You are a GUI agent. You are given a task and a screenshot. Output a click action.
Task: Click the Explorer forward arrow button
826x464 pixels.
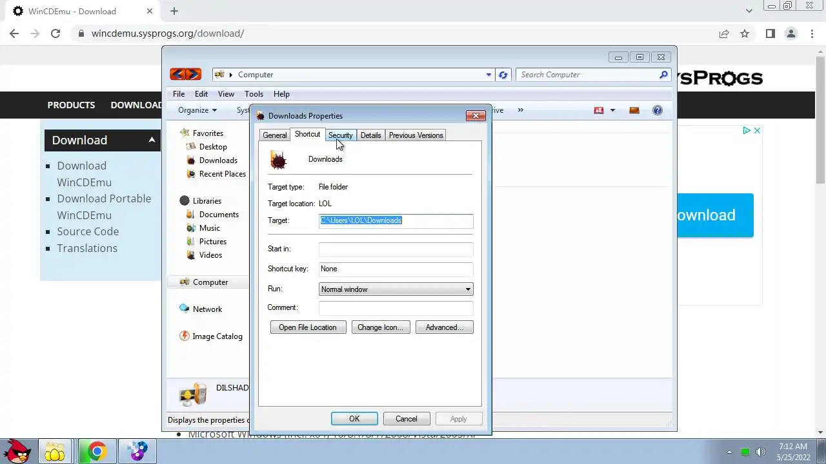tap(194, 75)
